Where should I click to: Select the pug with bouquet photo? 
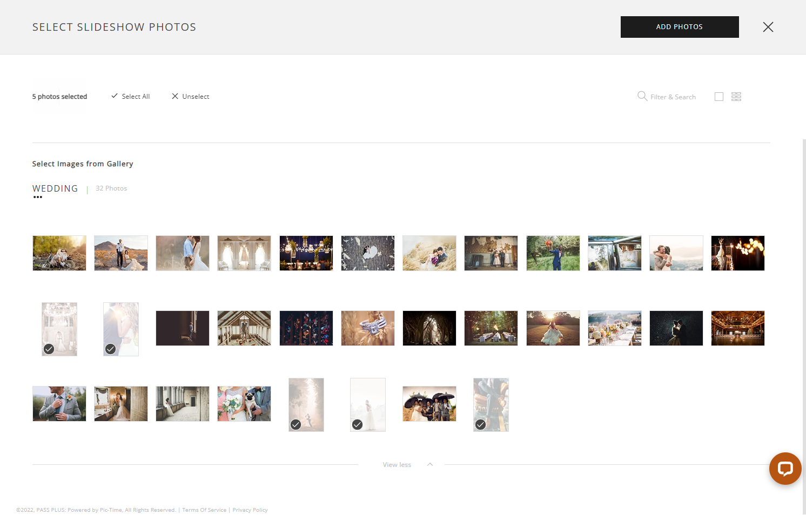click(244, 404)
